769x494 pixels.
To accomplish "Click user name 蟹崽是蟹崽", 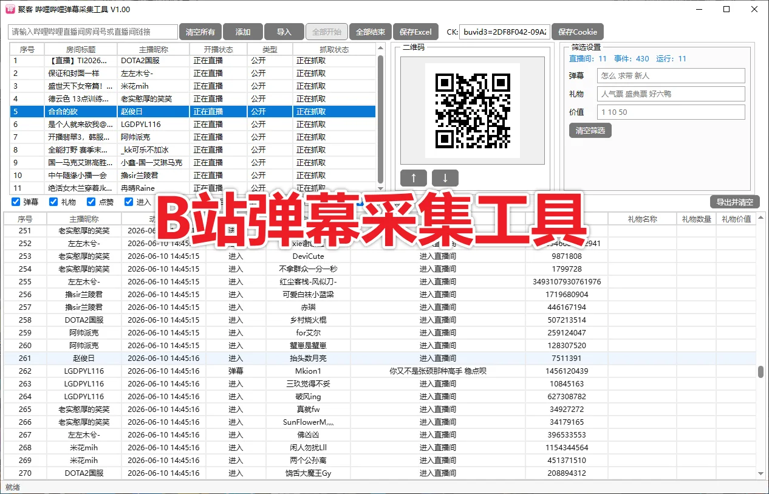I will pyautogui.click(x=308, y=345).
